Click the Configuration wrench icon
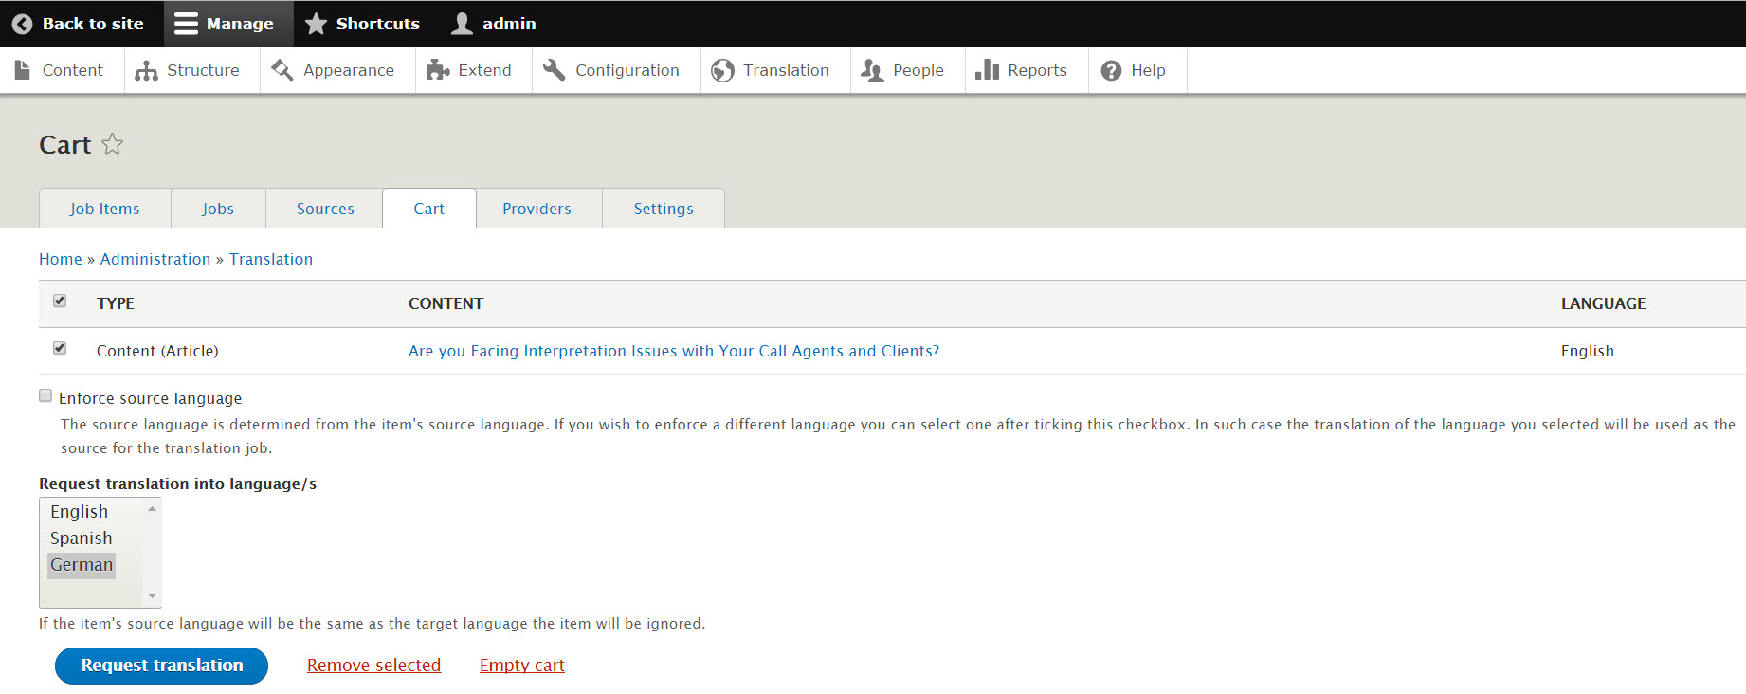Viewport: 1746px width, 694px height. coord(555,70)
